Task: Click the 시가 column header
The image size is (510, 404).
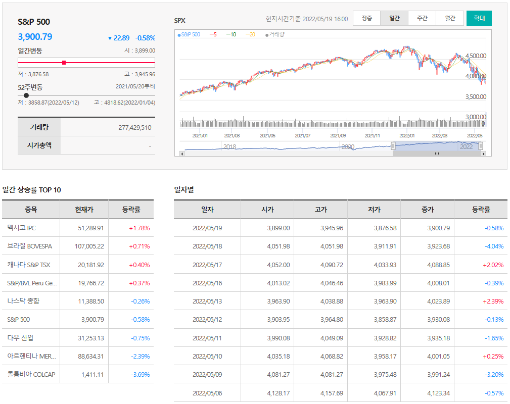Action: coord(267,210)
